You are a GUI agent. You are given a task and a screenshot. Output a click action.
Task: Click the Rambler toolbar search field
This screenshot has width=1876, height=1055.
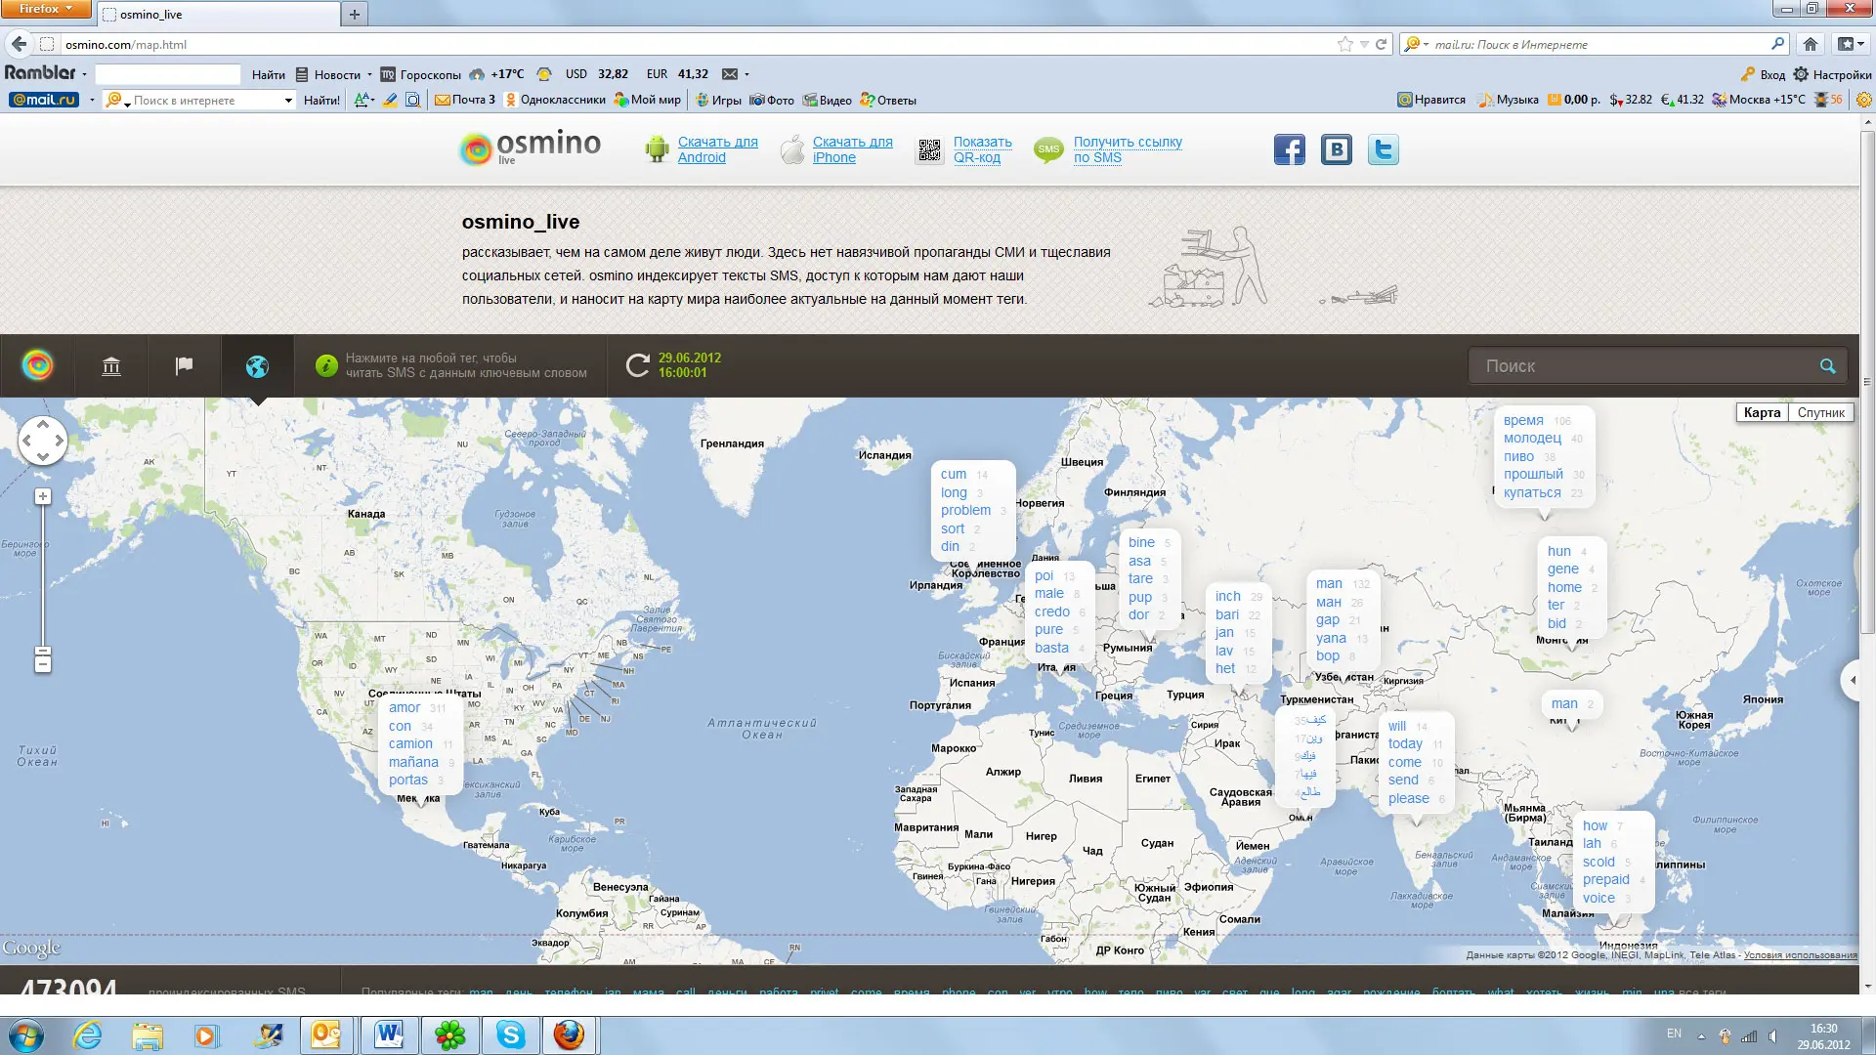coord(167,74)
